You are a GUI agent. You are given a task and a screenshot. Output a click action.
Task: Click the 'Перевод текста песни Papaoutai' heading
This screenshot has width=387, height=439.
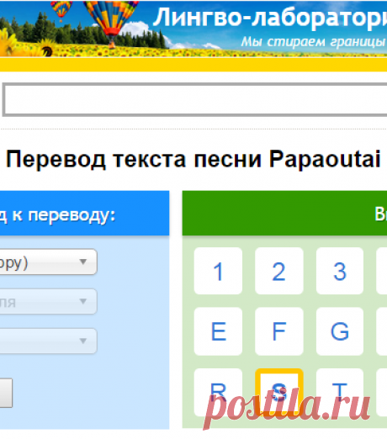click(x=193, y=159)
